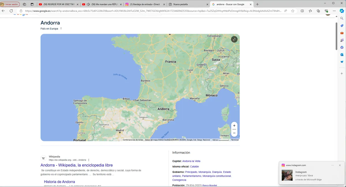Click the Corregencia government link
This screenshot has width=346, height=187.
[179, 180]
